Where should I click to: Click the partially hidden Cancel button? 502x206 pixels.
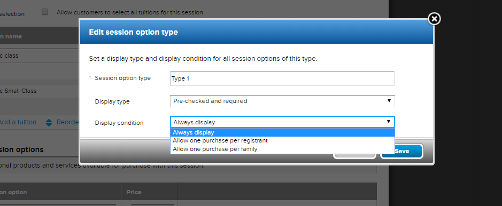click(354, 156)
